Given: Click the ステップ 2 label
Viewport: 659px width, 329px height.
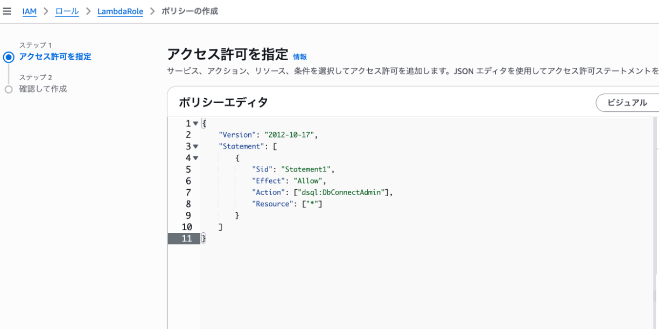Looking at the screenshot, I should (x=36, y=77).
